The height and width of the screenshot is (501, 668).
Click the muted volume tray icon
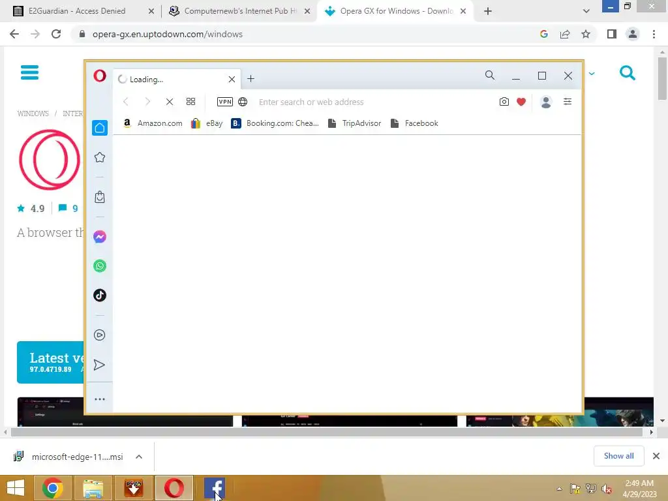607,489
